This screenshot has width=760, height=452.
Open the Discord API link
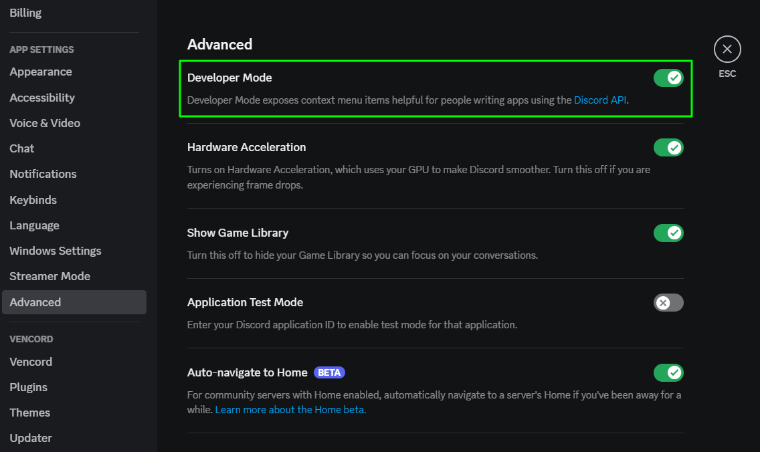(x=600, y=100)
